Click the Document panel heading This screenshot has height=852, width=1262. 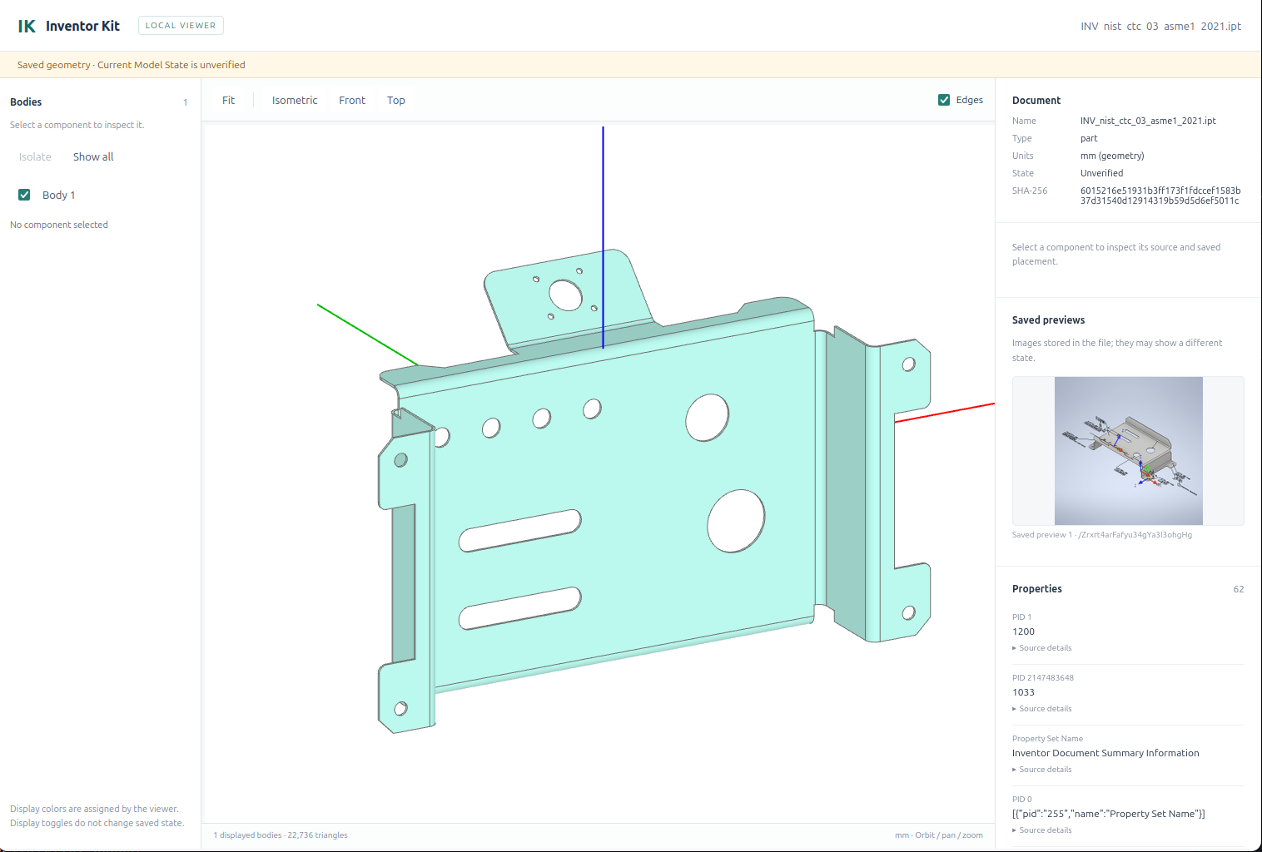pyautogui.click(x=1036, y=101)
